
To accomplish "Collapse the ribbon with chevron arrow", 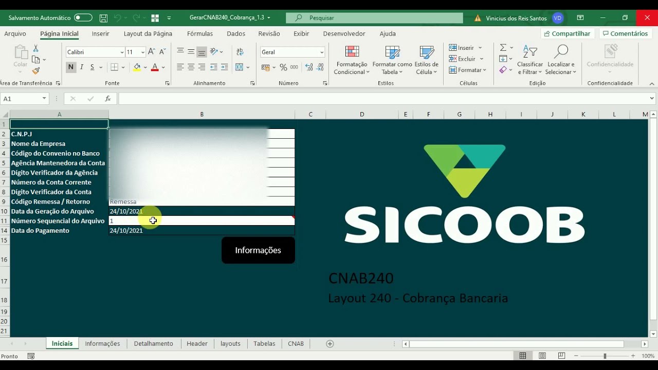I will pyautogui.click(x=652, y=83).
